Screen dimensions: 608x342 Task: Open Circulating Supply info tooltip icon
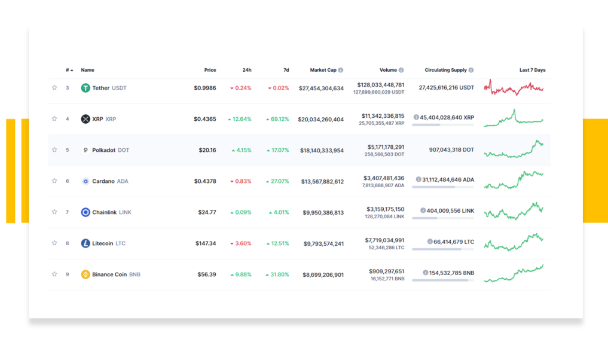(x=471, y=70)
